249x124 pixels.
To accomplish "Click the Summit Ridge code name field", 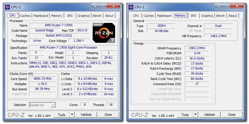I will click(x=45, y=30).
